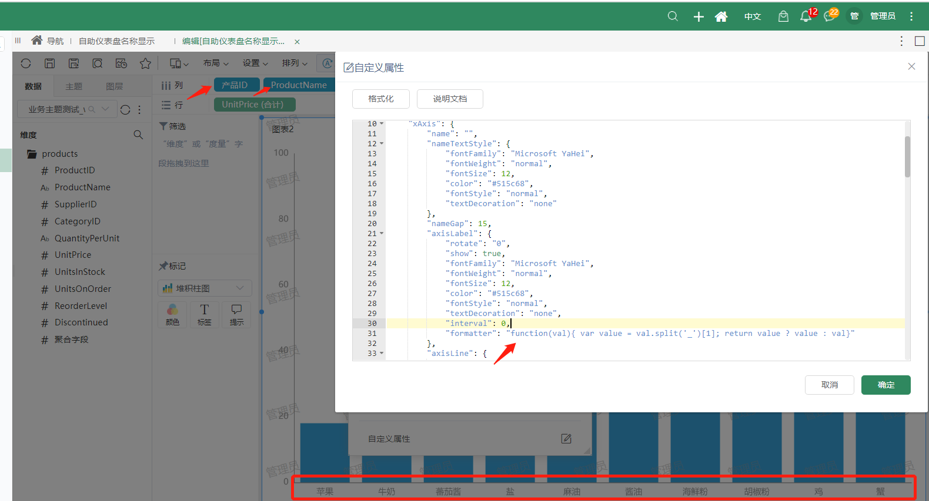Click edit icon beside 自定义属性 row
Viewport: 929px width, 501px height.
pyautogui.click(x=566, y=439)
